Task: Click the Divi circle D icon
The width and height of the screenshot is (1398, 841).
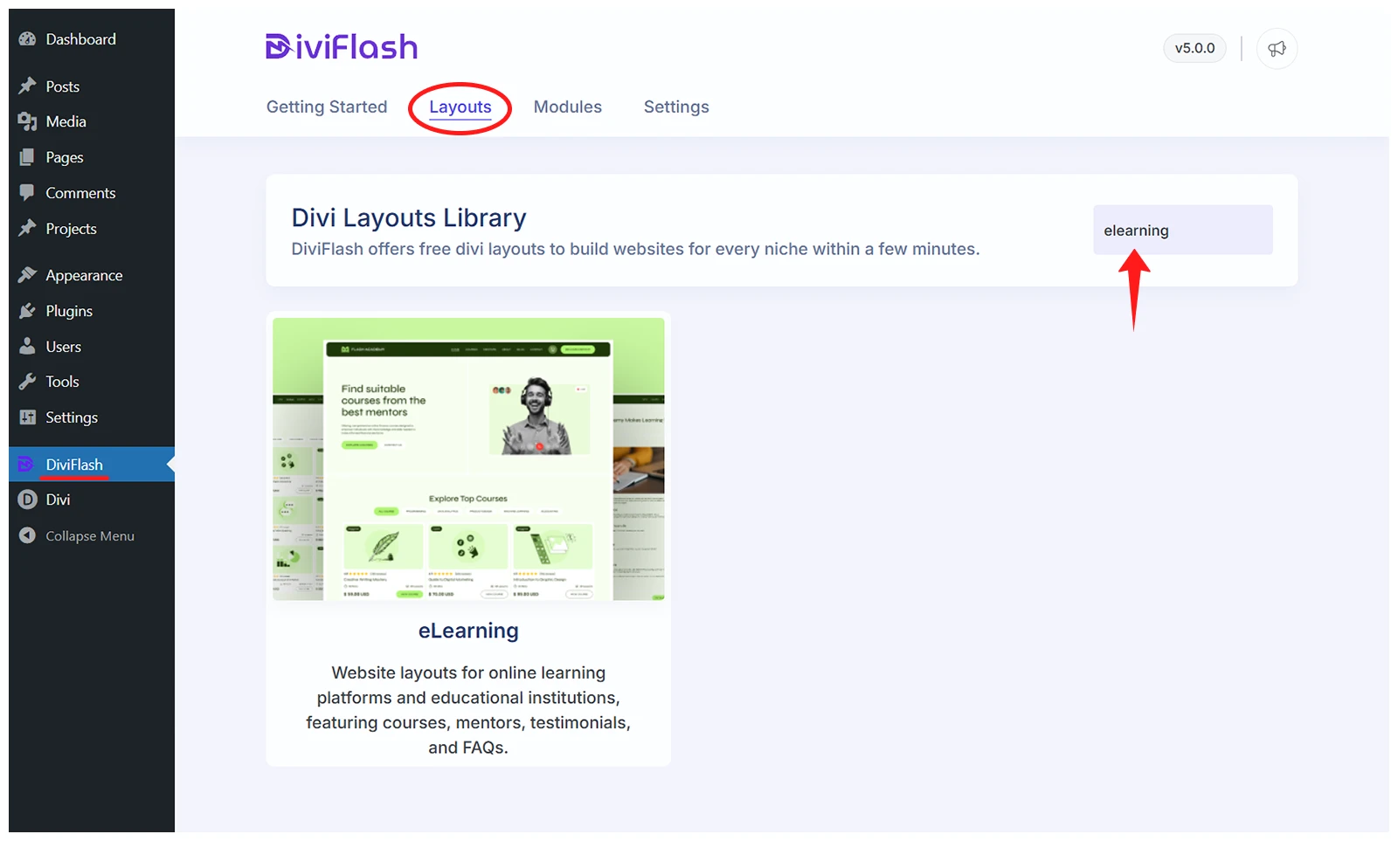Action: (x=27, y=500)
